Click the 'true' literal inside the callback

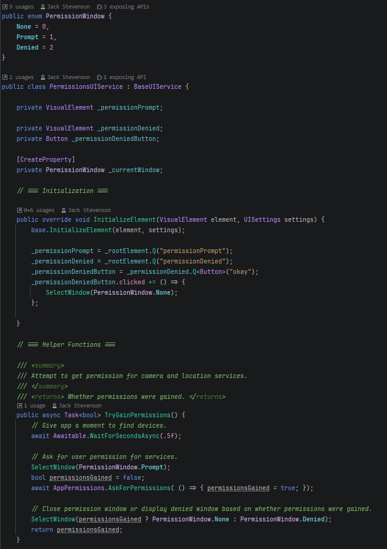(288, 488)
